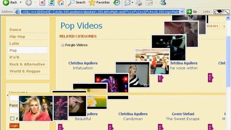Screen dimensions: 231x130
Task: Open Favorites star toolbar button
Action: pos(99,3)
